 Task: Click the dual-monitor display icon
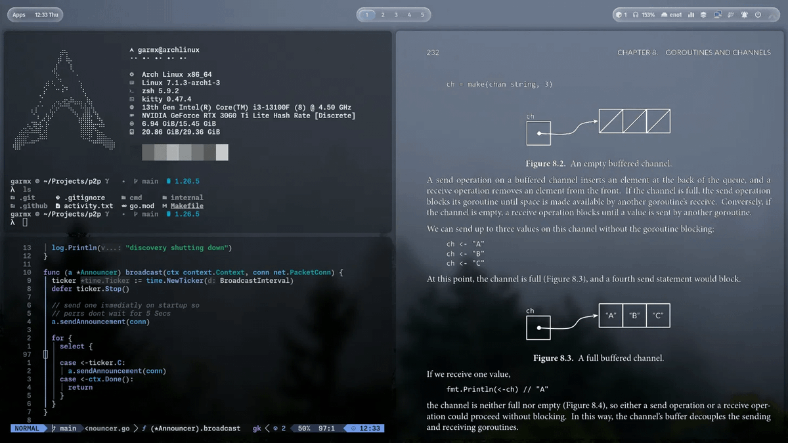pos(718,14)
